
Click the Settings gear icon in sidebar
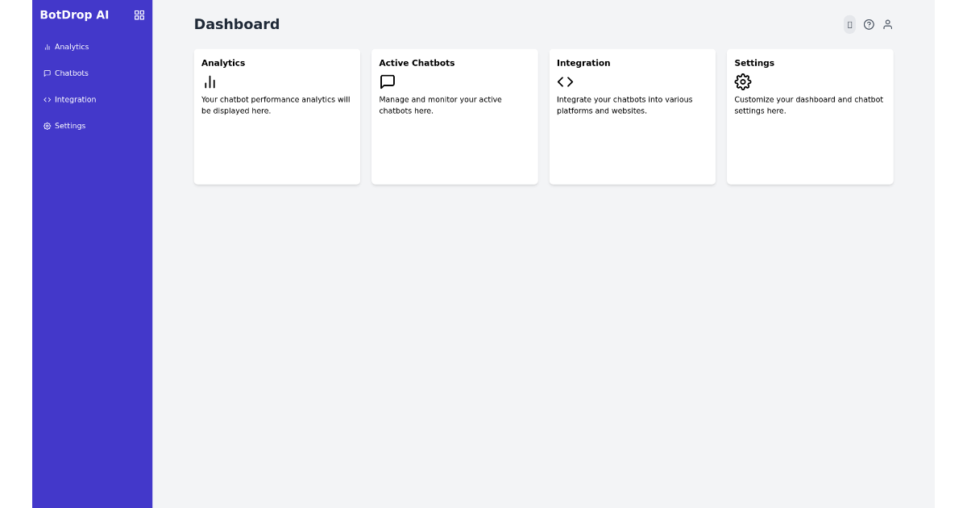(x=46, y=126)
